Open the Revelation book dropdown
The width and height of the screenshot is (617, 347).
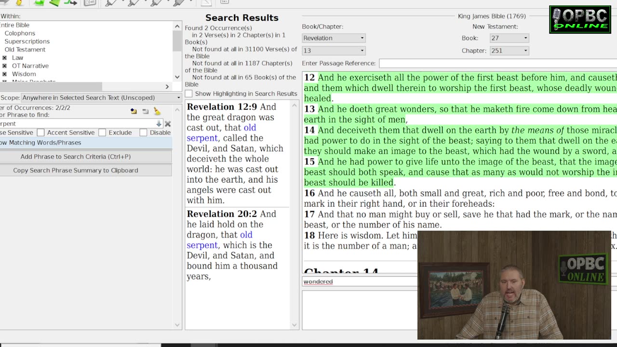point(334,38)
